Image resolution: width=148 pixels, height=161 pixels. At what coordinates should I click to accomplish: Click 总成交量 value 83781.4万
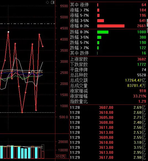(x=136, y=85)
